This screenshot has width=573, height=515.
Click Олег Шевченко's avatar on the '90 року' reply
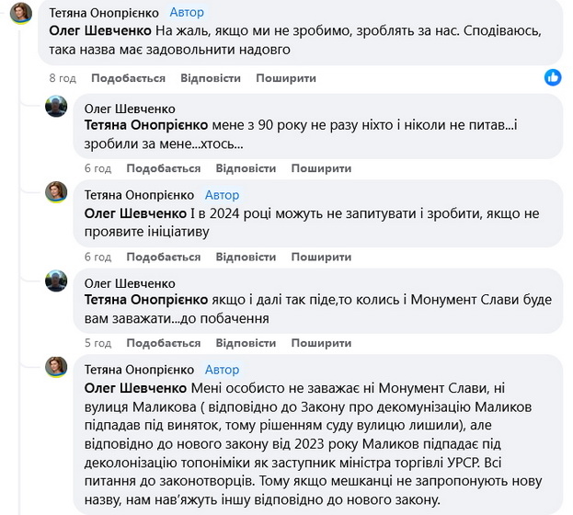57,109
